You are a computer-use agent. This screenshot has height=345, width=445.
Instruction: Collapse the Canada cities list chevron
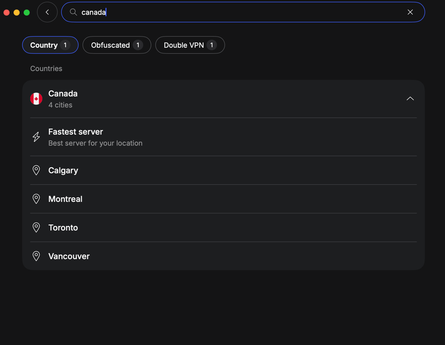[x=410, y=99]
